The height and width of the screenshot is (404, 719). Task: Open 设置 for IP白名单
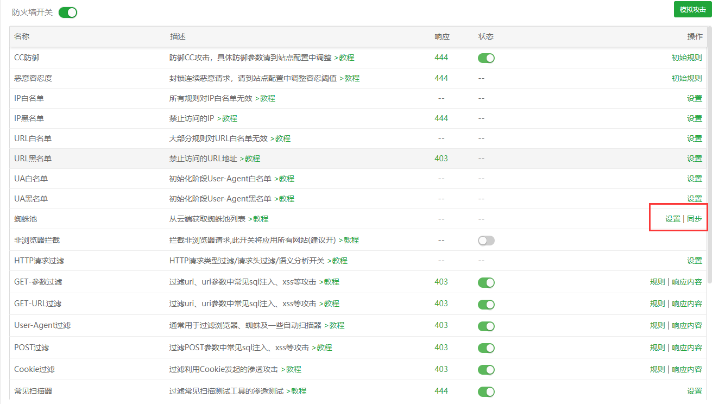(695, 98)
